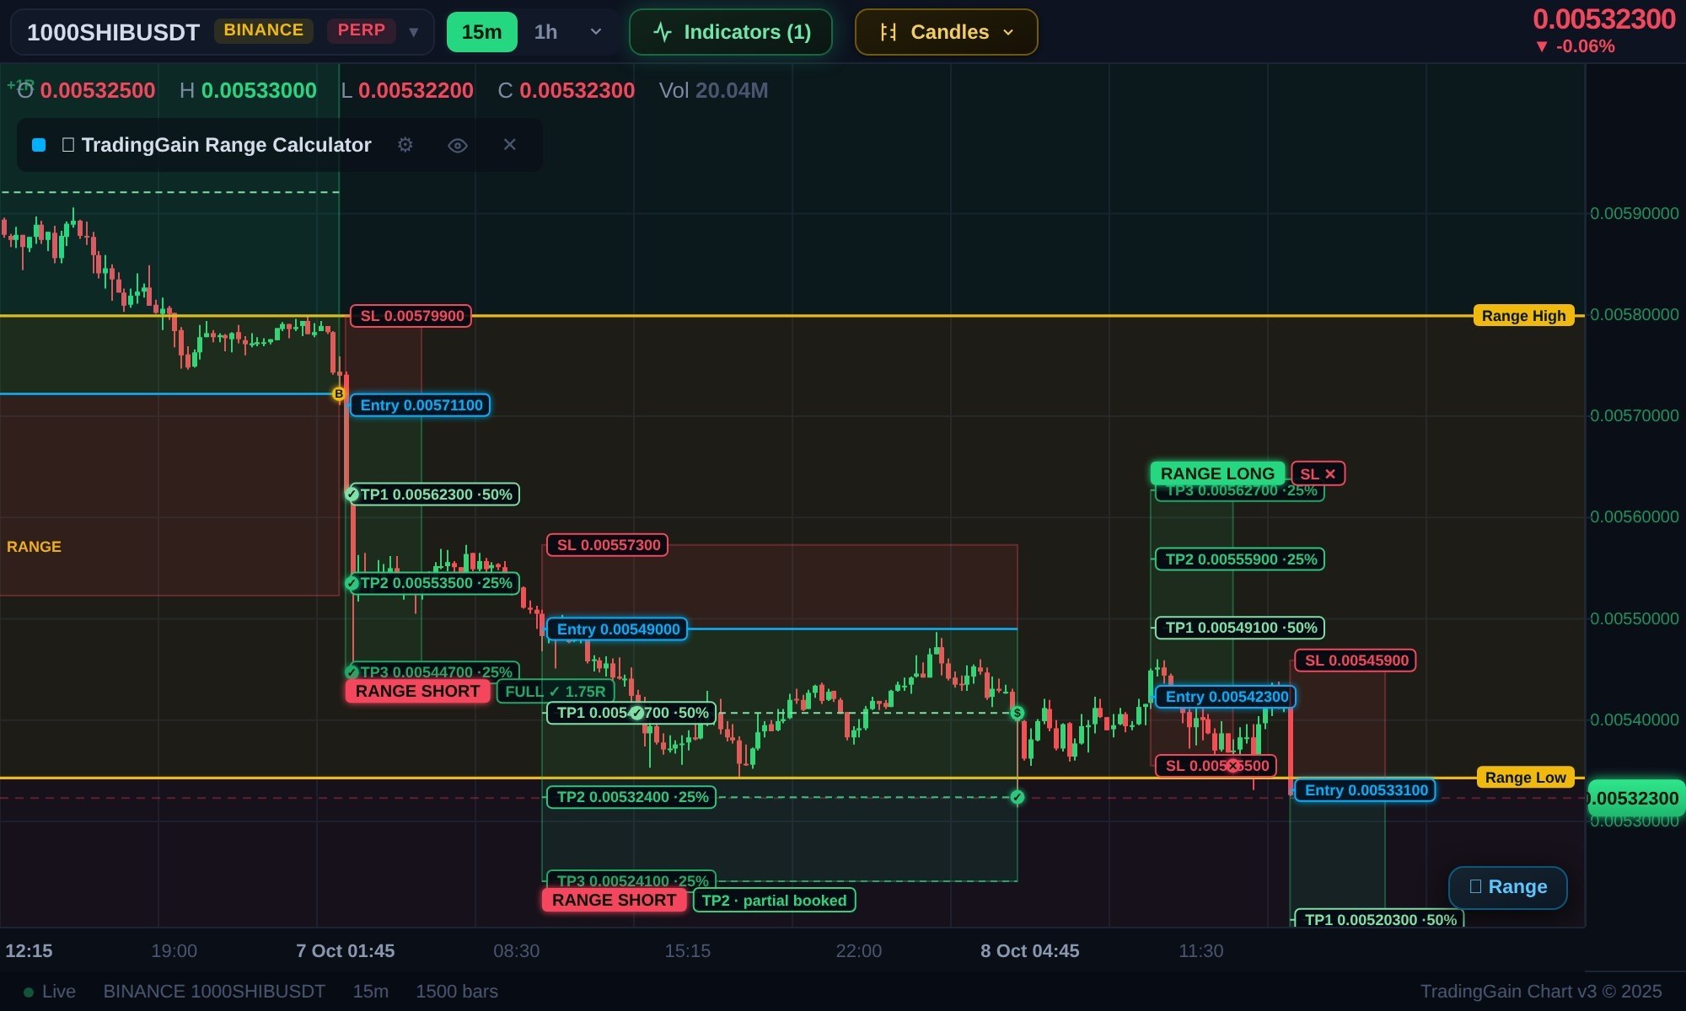
Task: Open the Candles chart type dropdown
Action: click(x=946, y=32)
